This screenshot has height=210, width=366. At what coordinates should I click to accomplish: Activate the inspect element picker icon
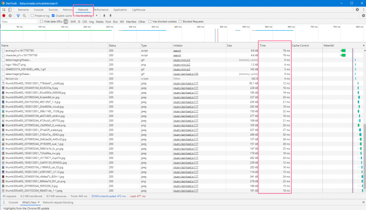tap(4, 9)
